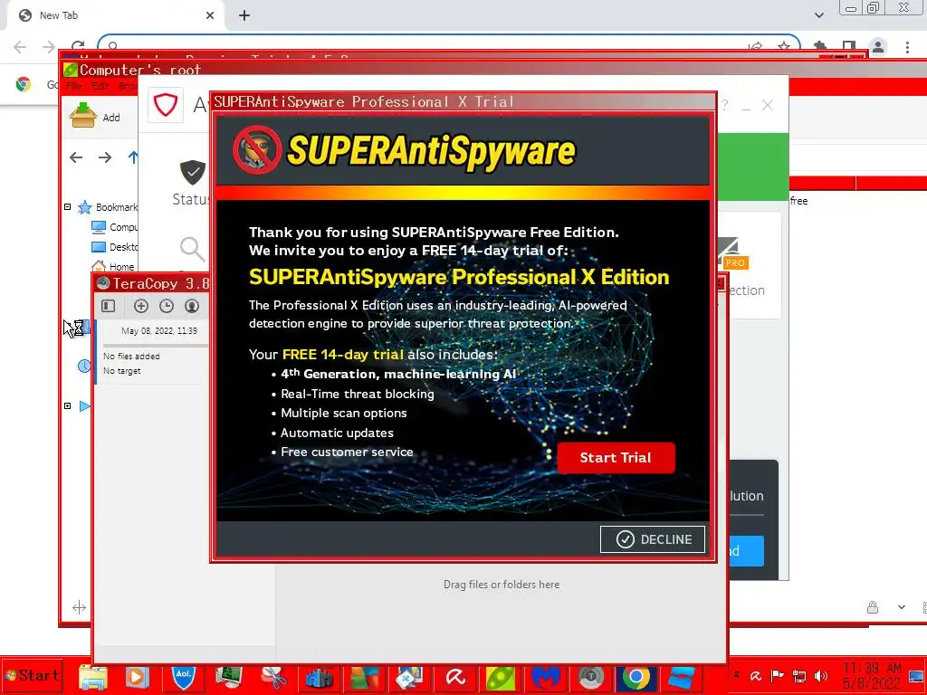Screen dimensions: 927x695
Task: Open the Avira taskbar icon
Action: point(454,678)
